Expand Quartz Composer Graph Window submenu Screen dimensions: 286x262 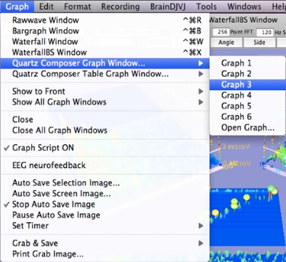(x=106, y=63)
